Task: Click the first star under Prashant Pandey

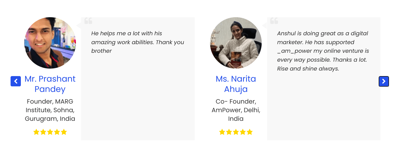Action: click(x=36, y=132)
